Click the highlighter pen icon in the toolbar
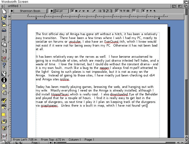The width and height of the screenshot is (189, 144). pyautogui.click(x=94, y=11)
